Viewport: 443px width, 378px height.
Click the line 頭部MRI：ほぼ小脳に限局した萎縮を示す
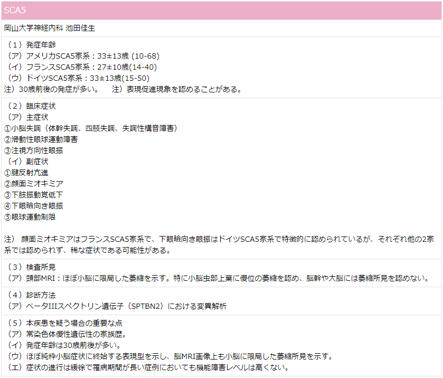tap(218, 278)
